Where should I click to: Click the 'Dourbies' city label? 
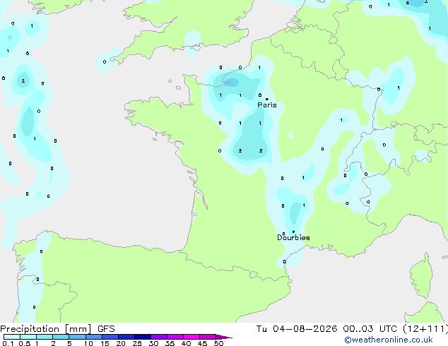[293, 237]
